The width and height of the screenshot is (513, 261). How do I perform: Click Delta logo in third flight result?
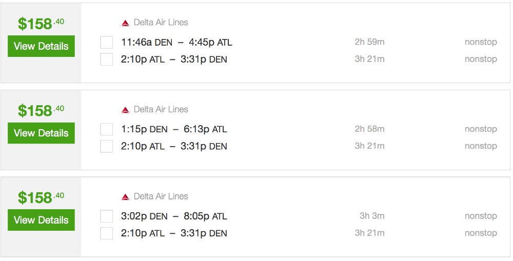125,197
